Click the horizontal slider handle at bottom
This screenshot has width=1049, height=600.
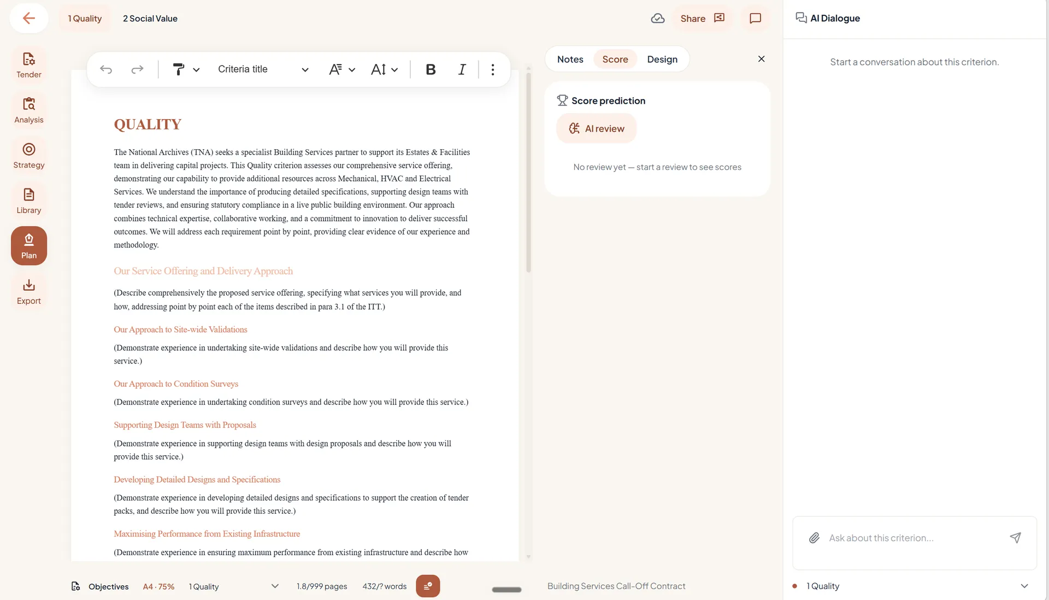tap(506, 590)
